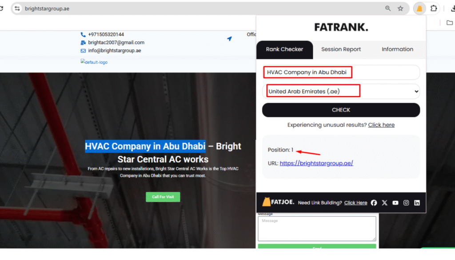Open the brightstargroup.ae result URL link
Image resolution: width=455 pixels, height=260 pixels.
(x=316, y=163)
